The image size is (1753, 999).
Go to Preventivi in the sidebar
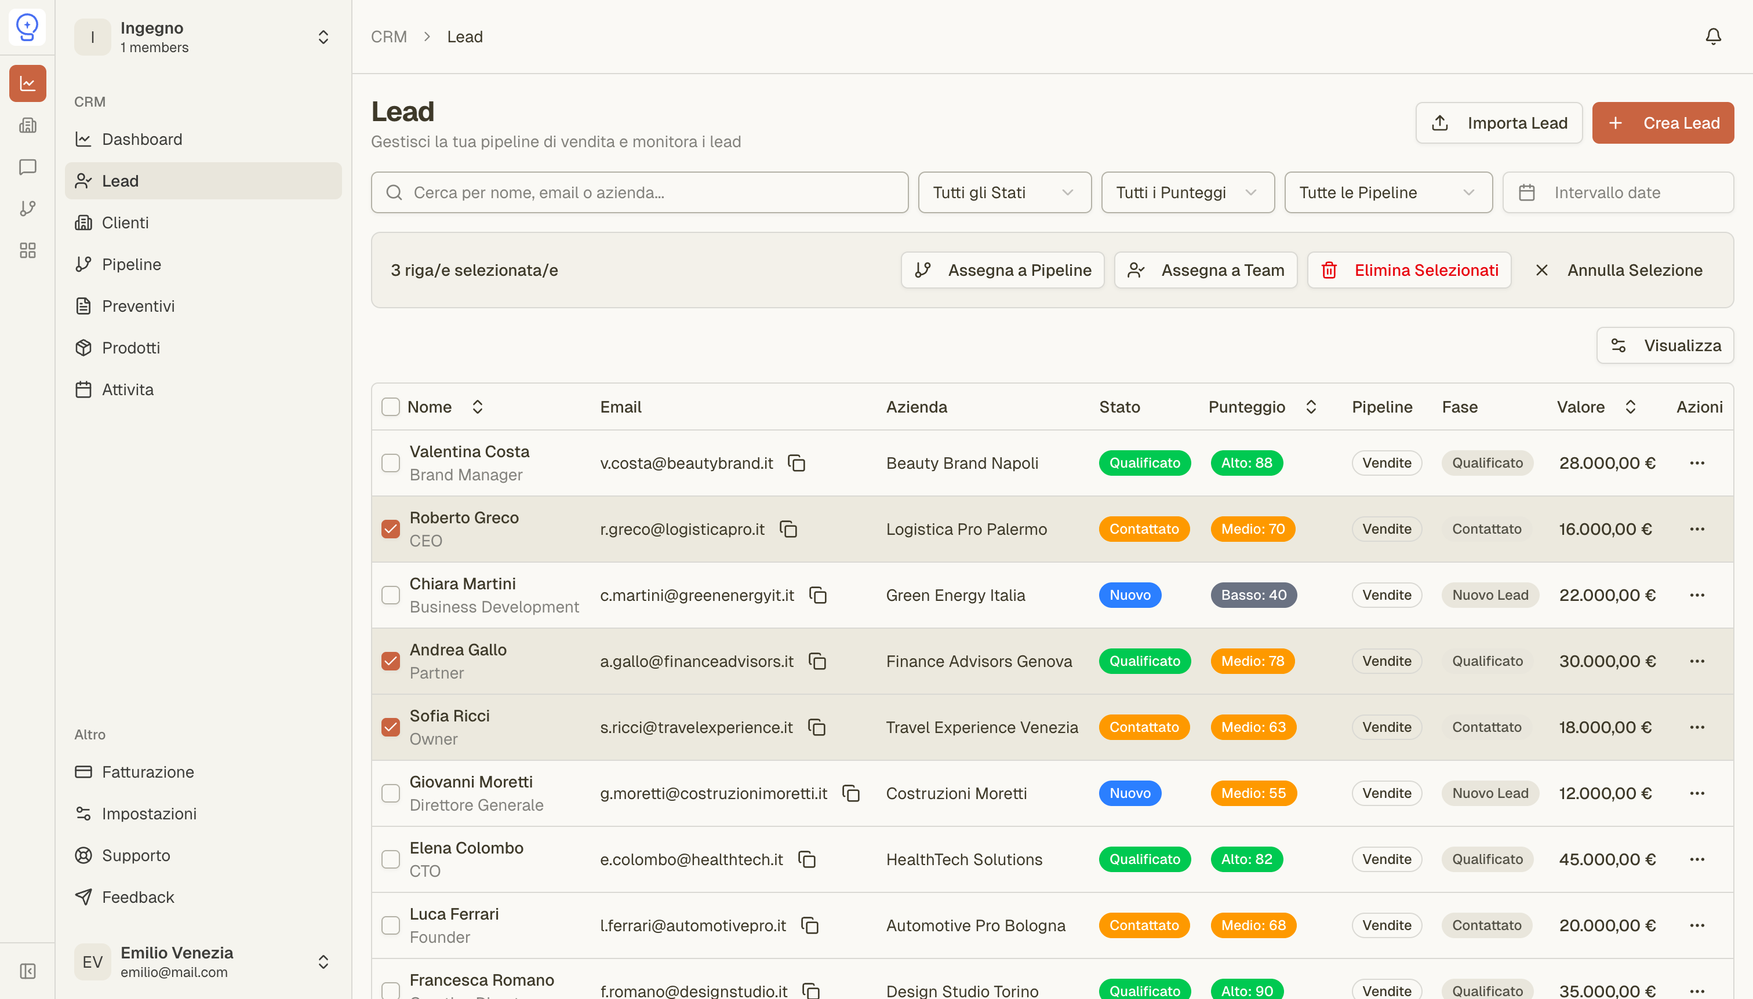click(x=138, y=306)
